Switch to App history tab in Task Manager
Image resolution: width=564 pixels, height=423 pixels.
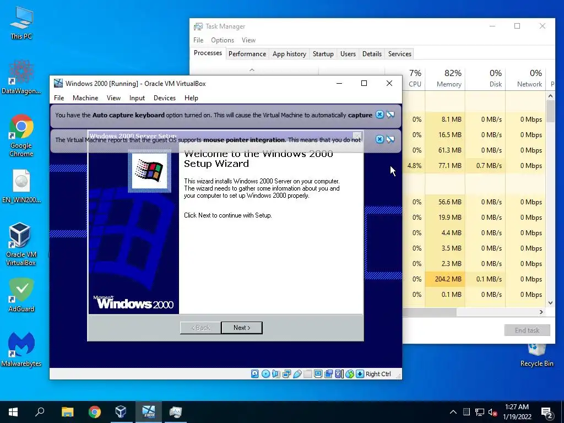(289, 53)
